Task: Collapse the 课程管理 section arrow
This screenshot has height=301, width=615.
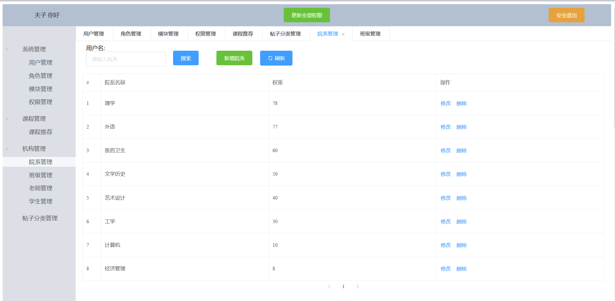Action: [x=7, y=119]
